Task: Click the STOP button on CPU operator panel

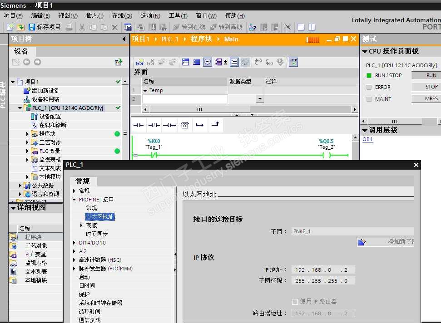Action: pyautogui.click(x=426, y=87)
